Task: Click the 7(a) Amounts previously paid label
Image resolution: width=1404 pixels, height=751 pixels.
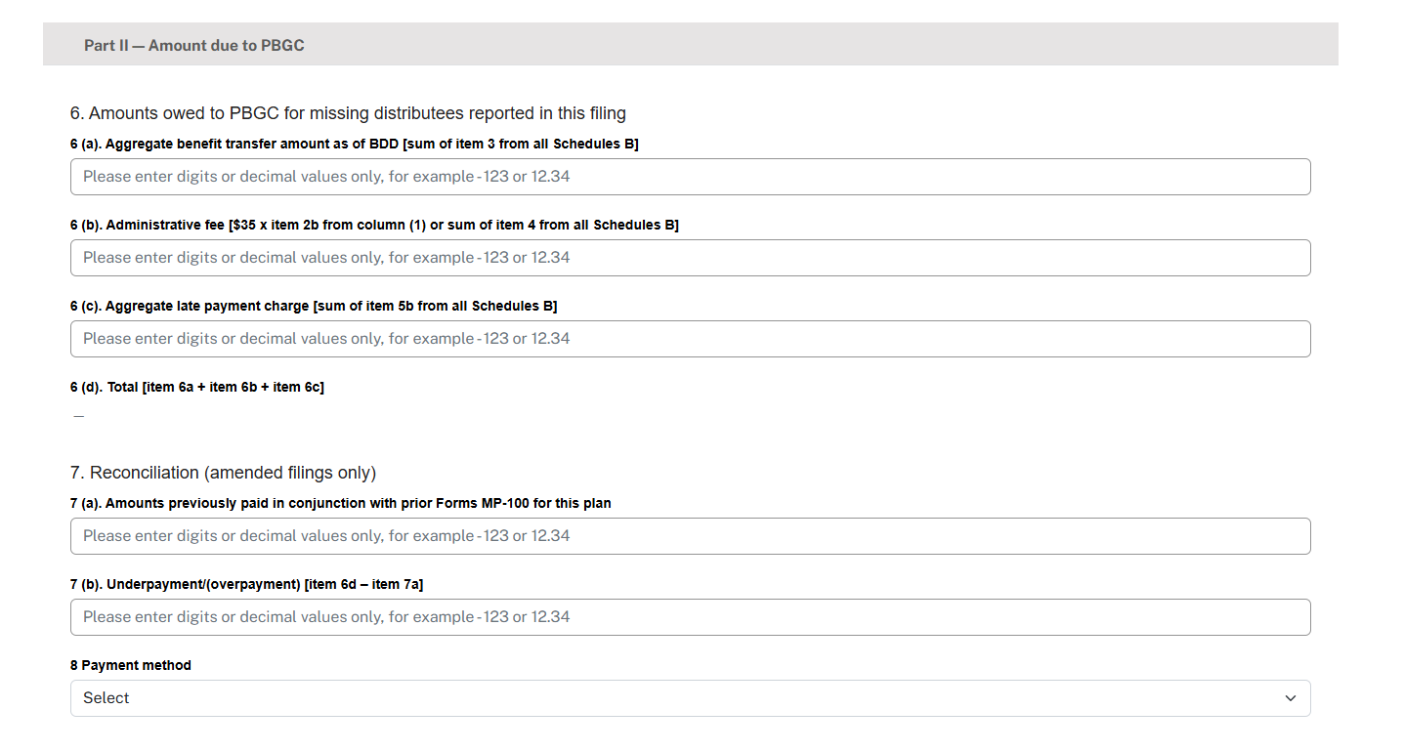Action: click(x=340, y=503)
